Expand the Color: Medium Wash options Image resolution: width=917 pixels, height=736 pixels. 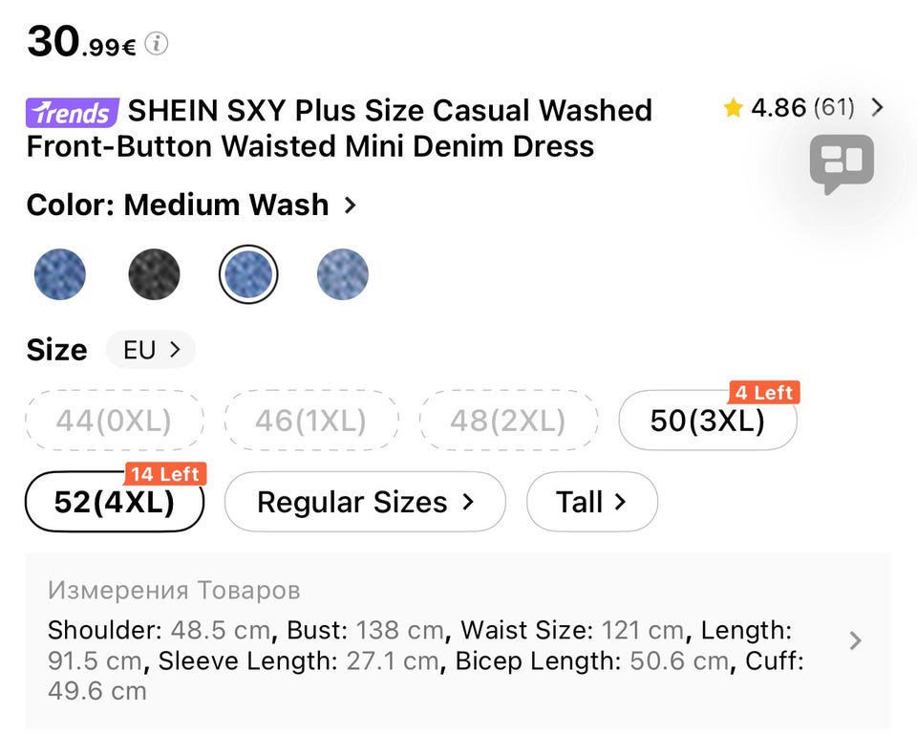tap(350, 205)
